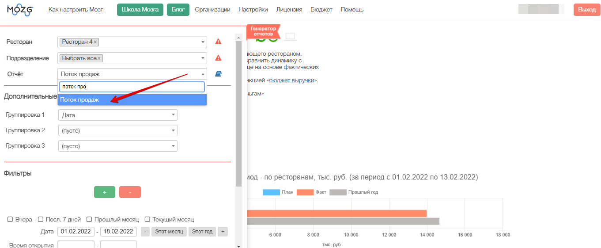Viewport: 601px width, 248px height.
Task: Click the orange Факт bar in the chart
Action: coord(337,214)
